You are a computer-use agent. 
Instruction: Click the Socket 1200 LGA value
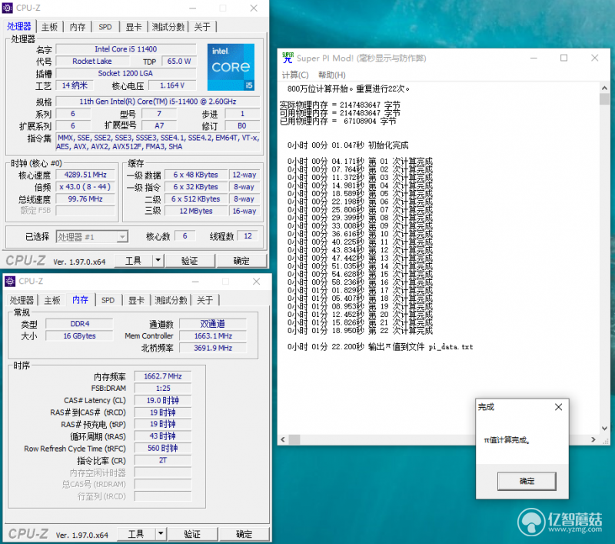[x=126, y=73]
